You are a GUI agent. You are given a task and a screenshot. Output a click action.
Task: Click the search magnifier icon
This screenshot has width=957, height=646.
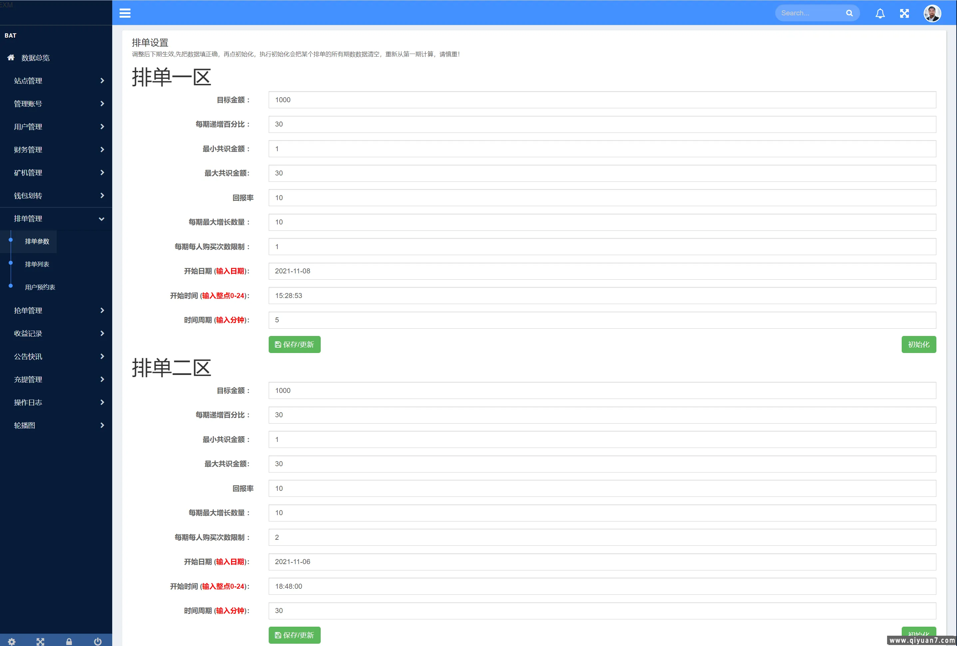849,13
